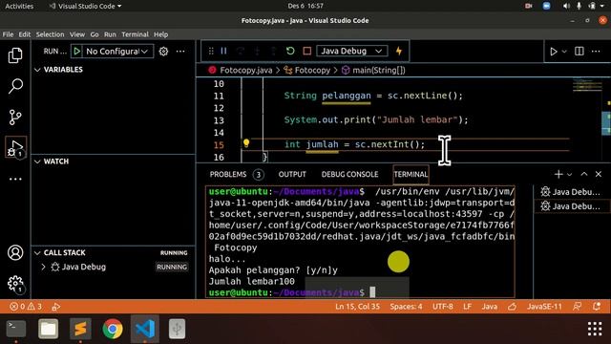Open the Search view in activity bar

pyautogui.click(x=15, y=86)
